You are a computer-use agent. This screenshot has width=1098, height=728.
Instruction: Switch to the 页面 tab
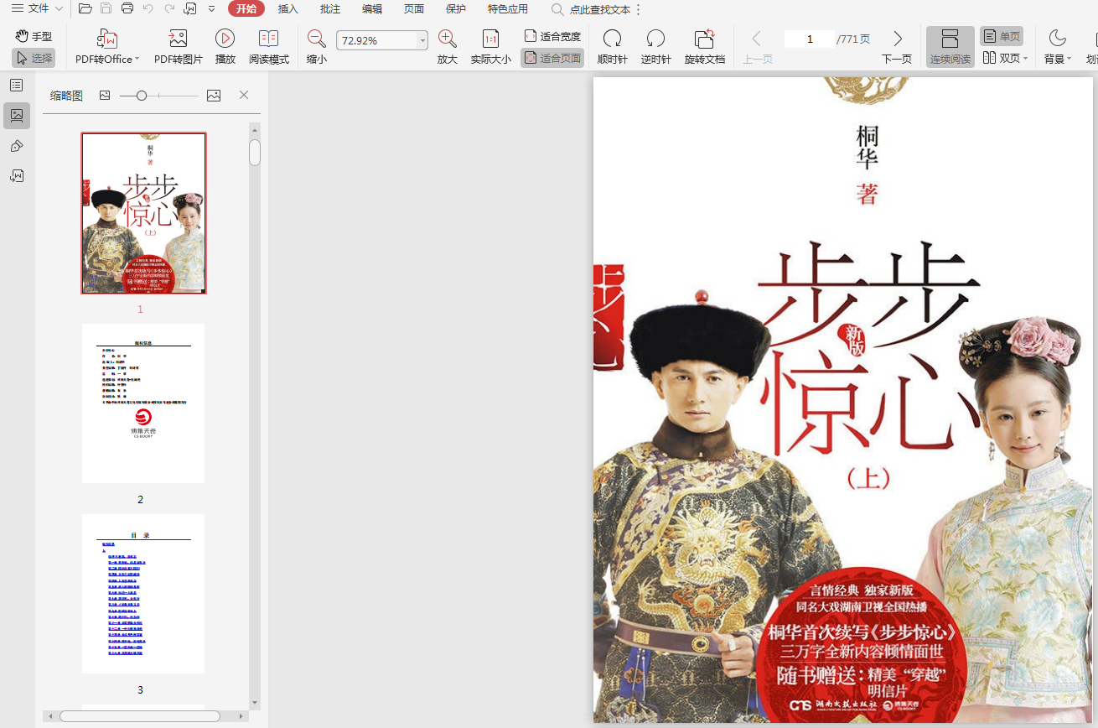[414, 9]
